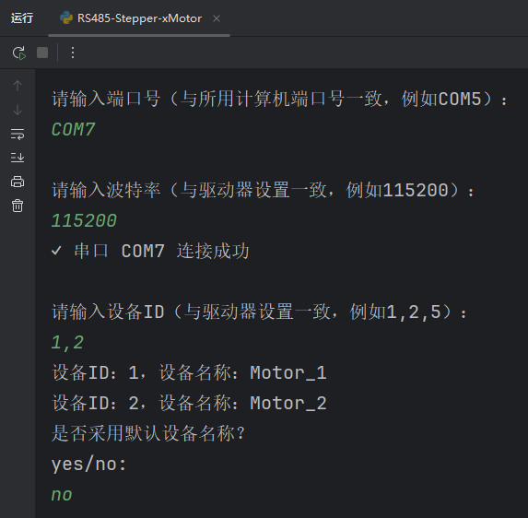Jump up the stack trace
Viewport: 528px width, 518px height.
click(18, 86)
